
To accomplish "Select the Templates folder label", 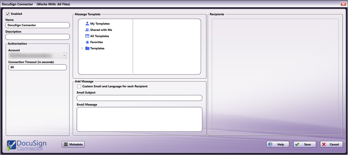I will [x=97, y=48].
